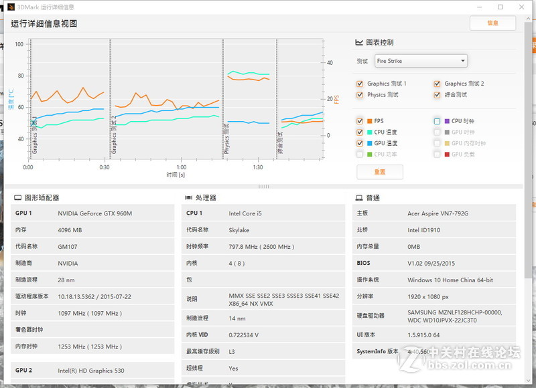The image size is (536, 388).
Task: Click the 信息 button at top right
Action: [492, 23]
